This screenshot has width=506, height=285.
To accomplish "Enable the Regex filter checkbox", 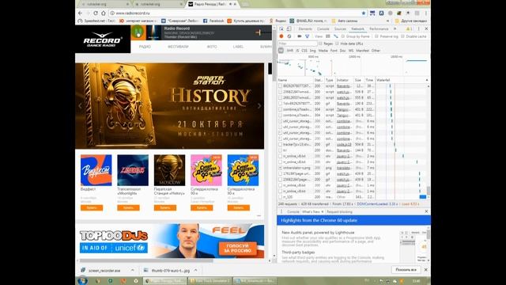I will [x=320, y=44].
